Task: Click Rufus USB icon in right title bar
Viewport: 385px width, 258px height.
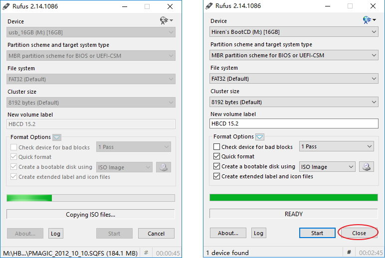Action: pos(208,6)
